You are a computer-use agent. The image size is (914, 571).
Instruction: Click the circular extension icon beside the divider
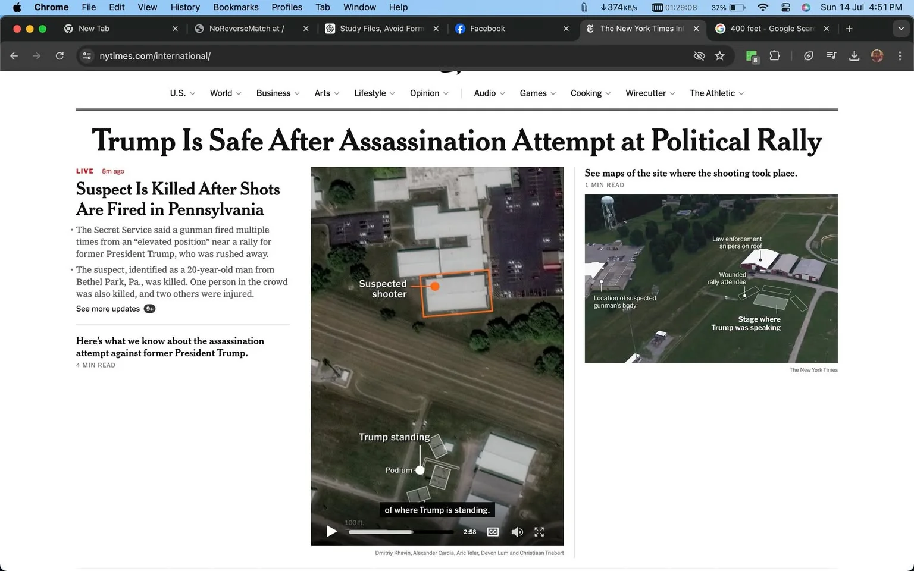[x=808, y=56]
